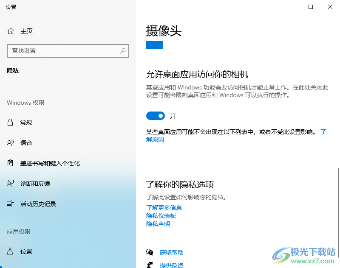
Task: Open the 了解更多信息 link
Action: pos(164,208)
